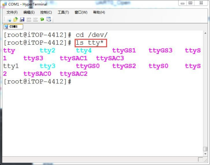The height and width of the screenshot is (165, 210).
Task: Click the 'COM1 - HyperTerminal' window title
Action: (x=28, y=4)
